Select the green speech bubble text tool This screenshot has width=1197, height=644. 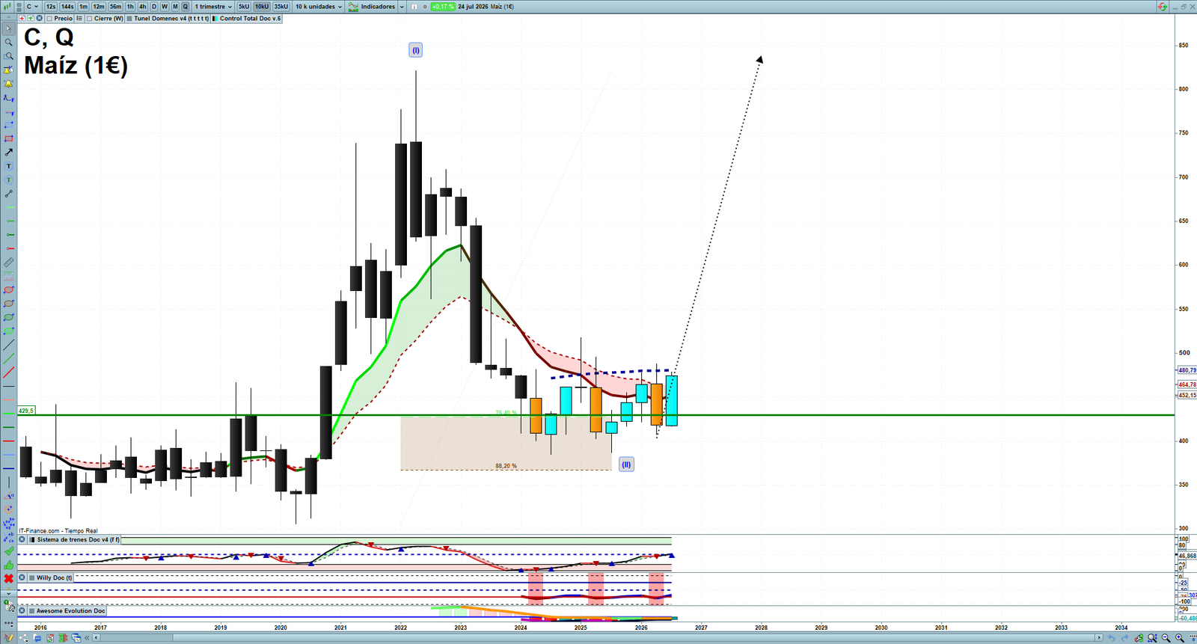pyautogui.click(x=8, y=180)
